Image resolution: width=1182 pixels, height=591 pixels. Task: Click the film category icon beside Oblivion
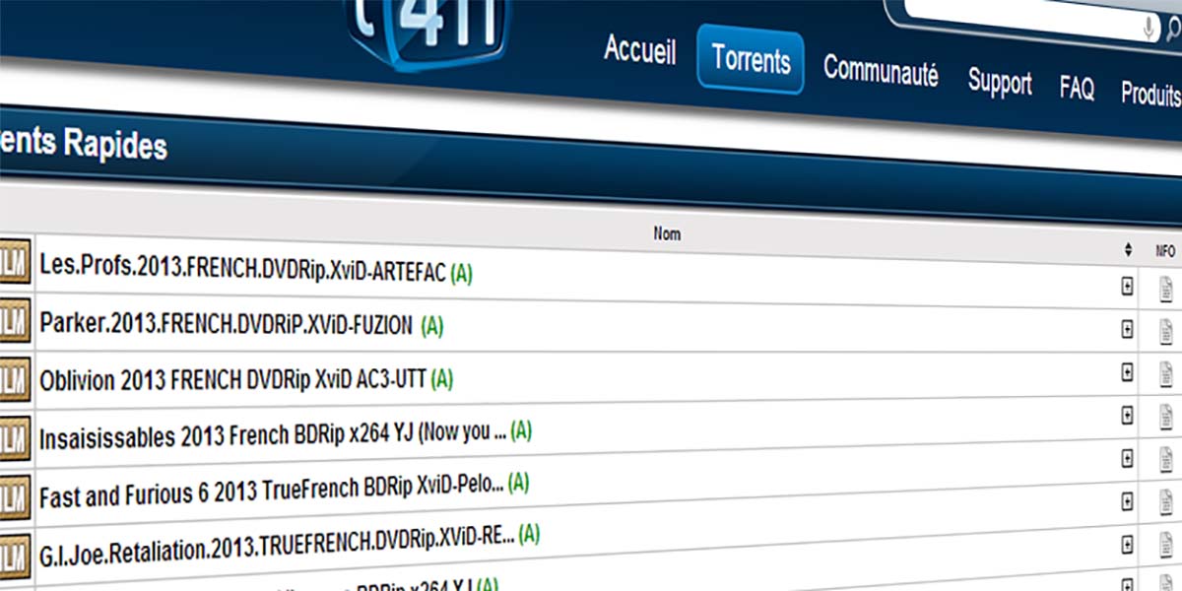15,377
